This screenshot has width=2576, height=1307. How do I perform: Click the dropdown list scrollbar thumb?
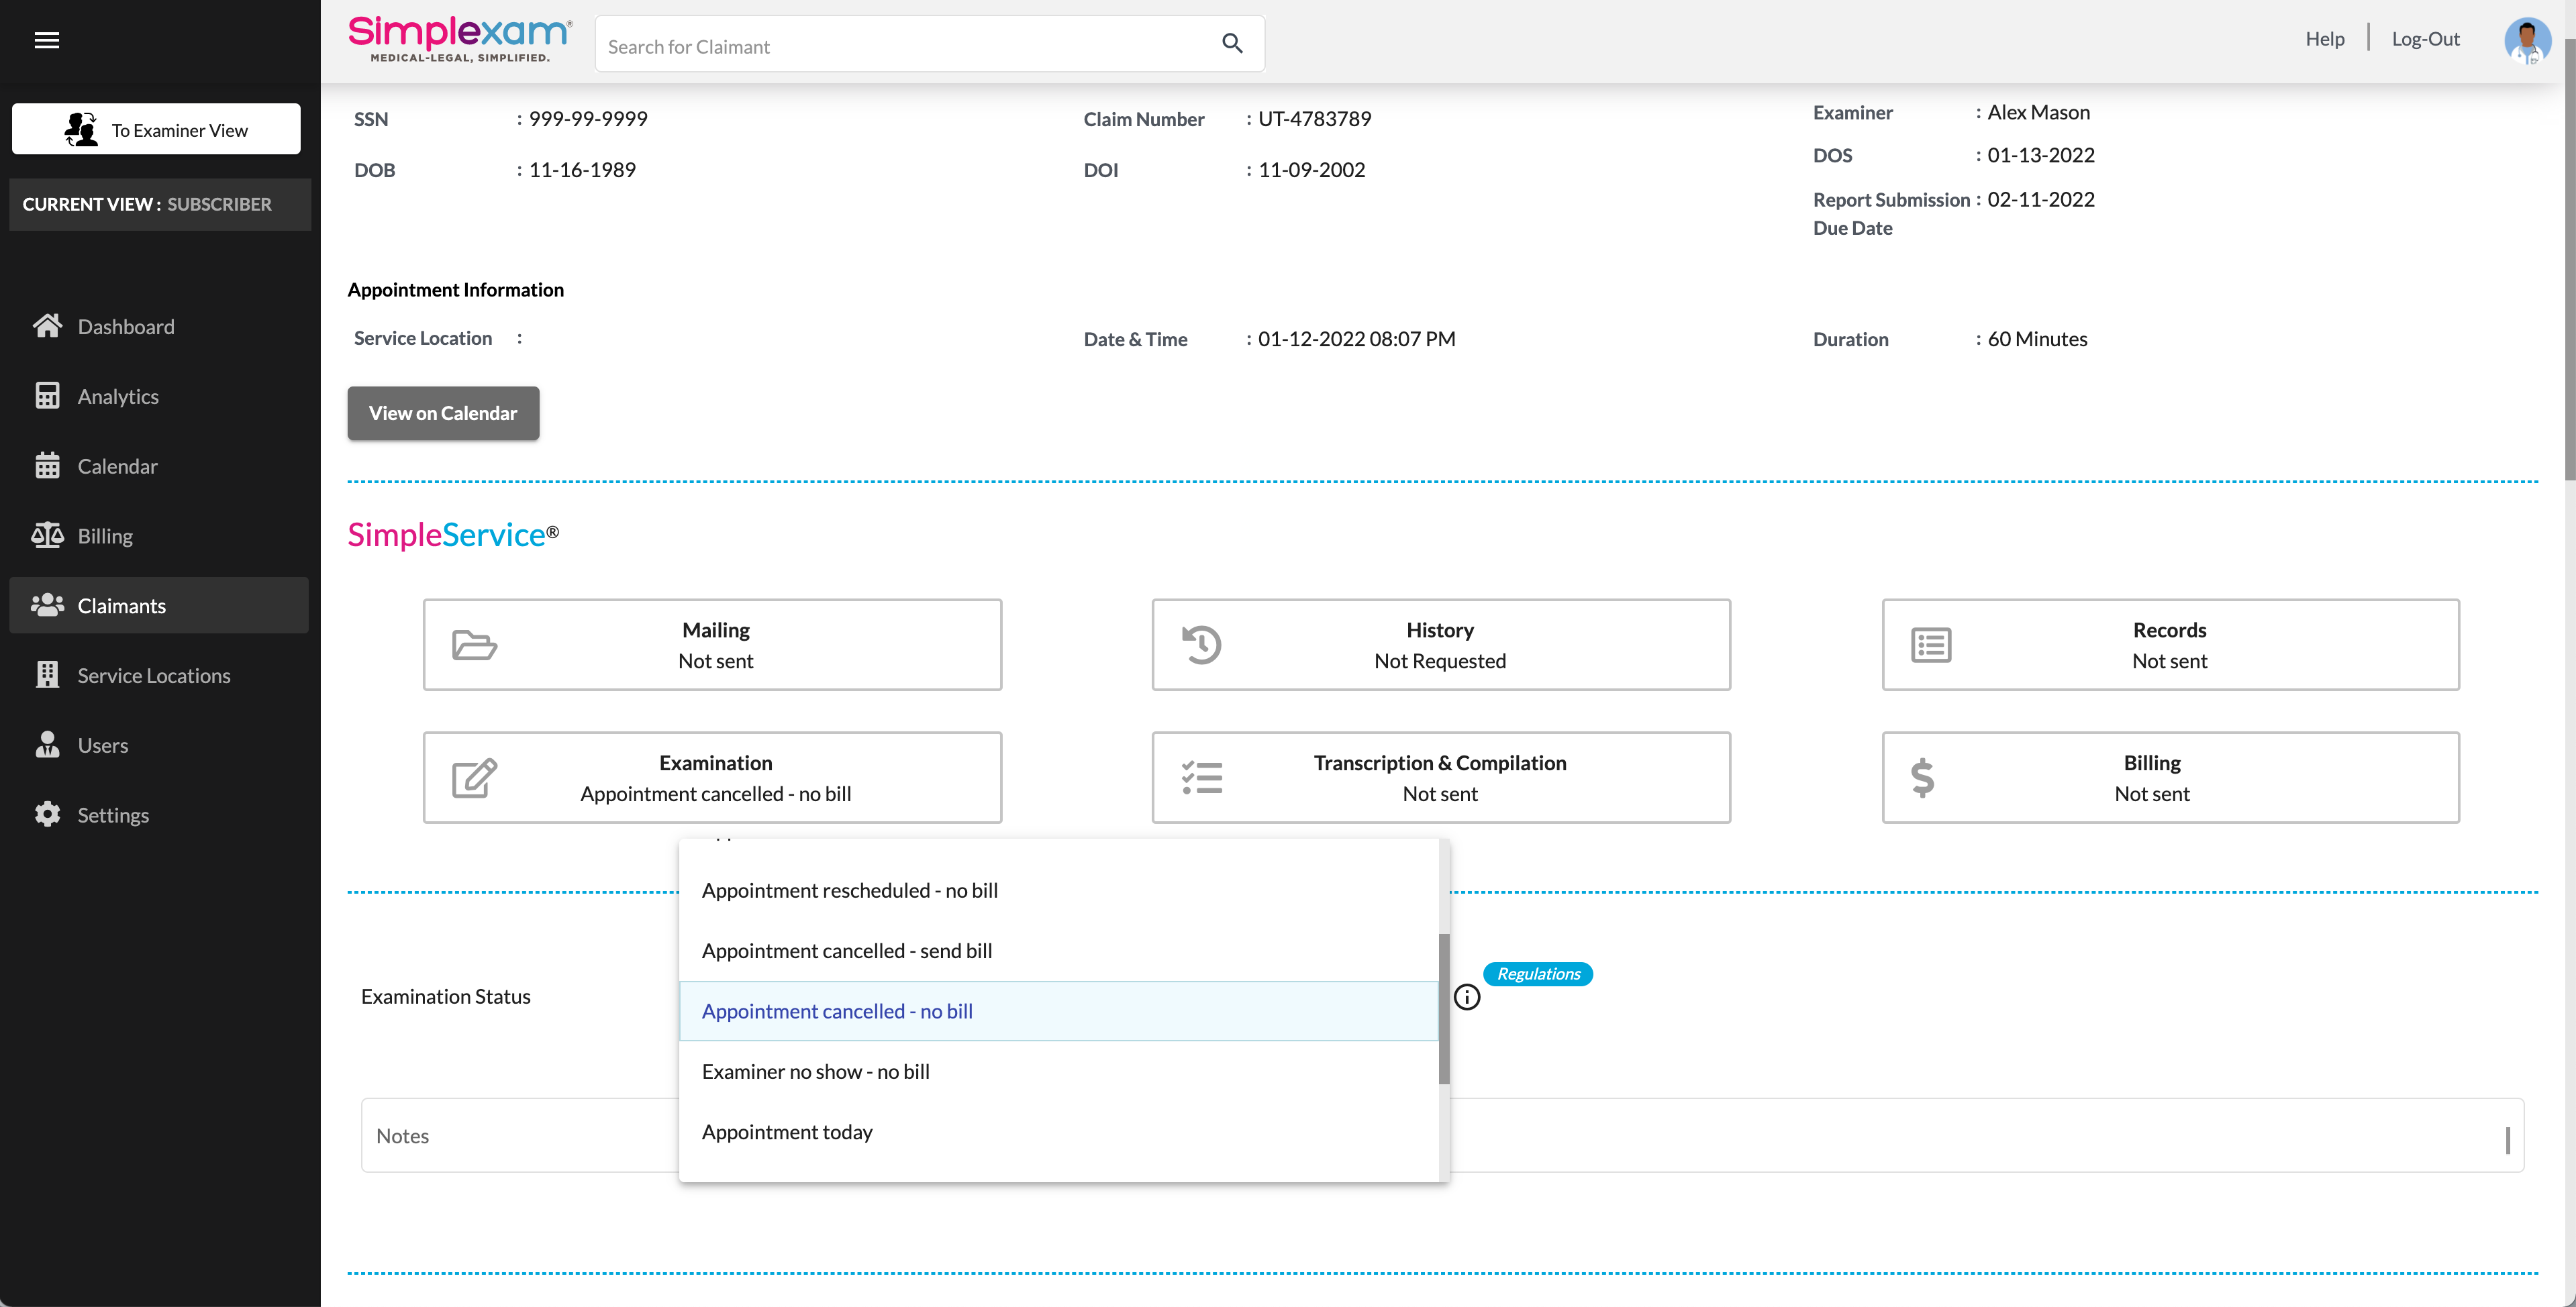1443,1008
